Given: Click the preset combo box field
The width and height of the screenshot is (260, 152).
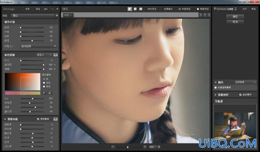Looking at the screenshot, I should [32, 16].
